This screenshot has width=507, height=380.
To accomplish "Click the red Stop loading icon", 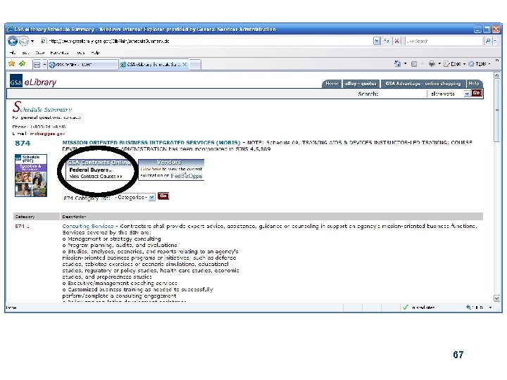I will pyautogui.click(x=396, y=41).
